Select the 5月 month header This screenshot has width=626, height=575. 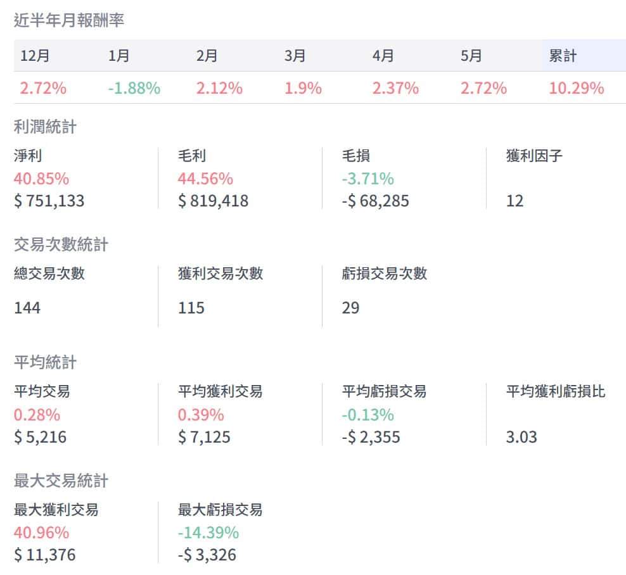(x=471, y=56)
